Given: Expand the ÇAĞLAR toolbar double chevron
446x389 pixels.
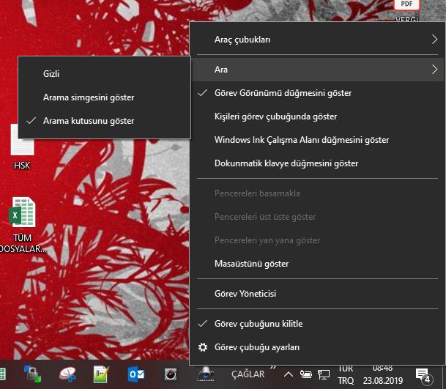Looking at the screenshot, I should (x=273, y=367).
